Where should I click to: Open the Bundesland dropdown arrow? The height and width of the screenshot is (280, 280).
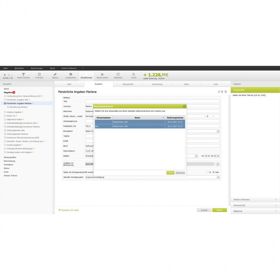pyautogui.click(x=218, y=131)
